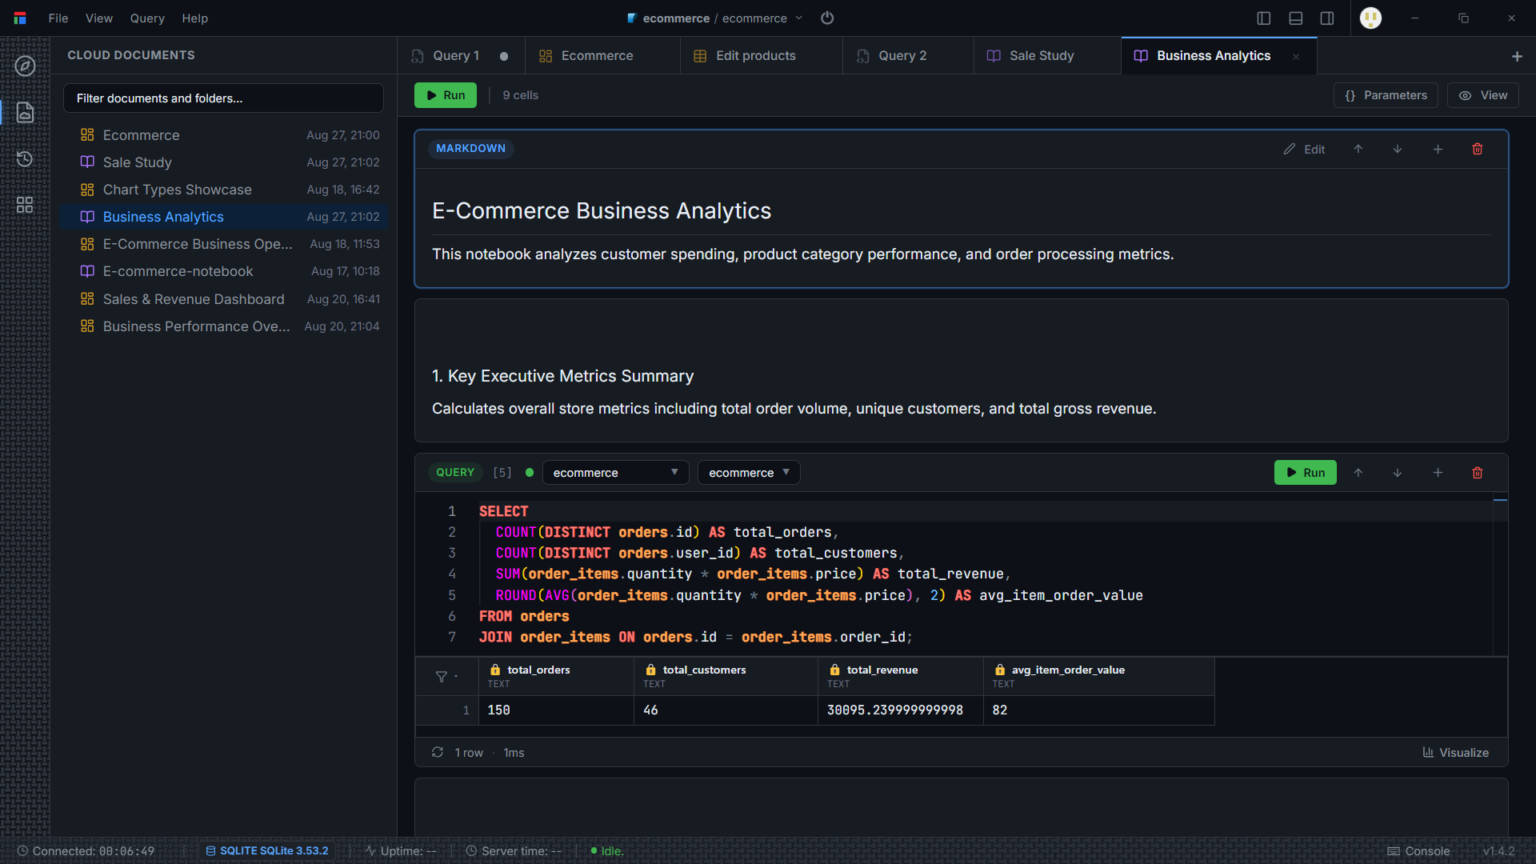Switch to the Query 1 tab
Viewport: 1536px width, 864px height.
point(461,56)
